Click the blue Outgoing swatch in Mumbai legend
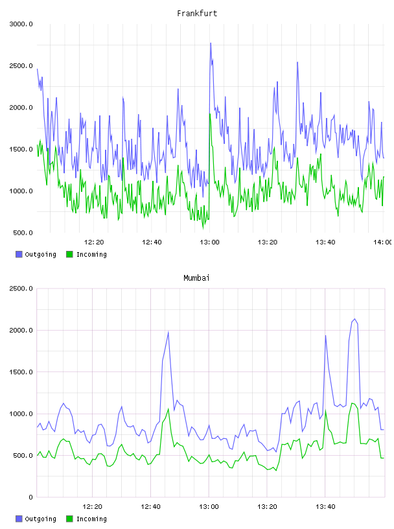 [x=19, y=519]
